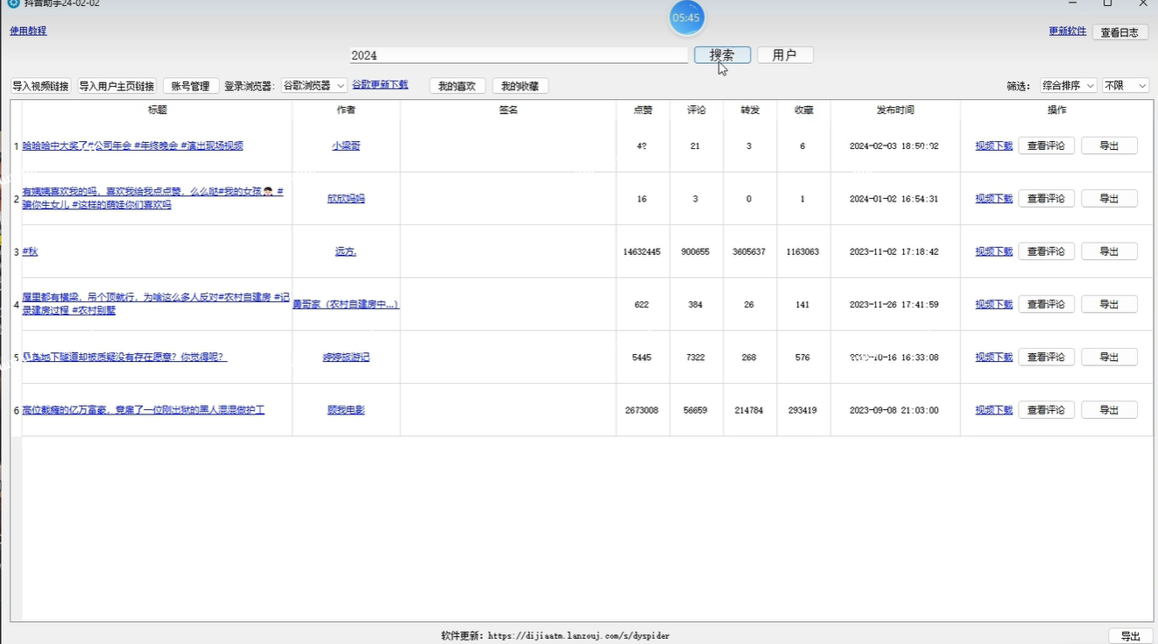Open the 使用教程 link
Image resolution: width=1158 pixels, height=644 pixels.
28,31
